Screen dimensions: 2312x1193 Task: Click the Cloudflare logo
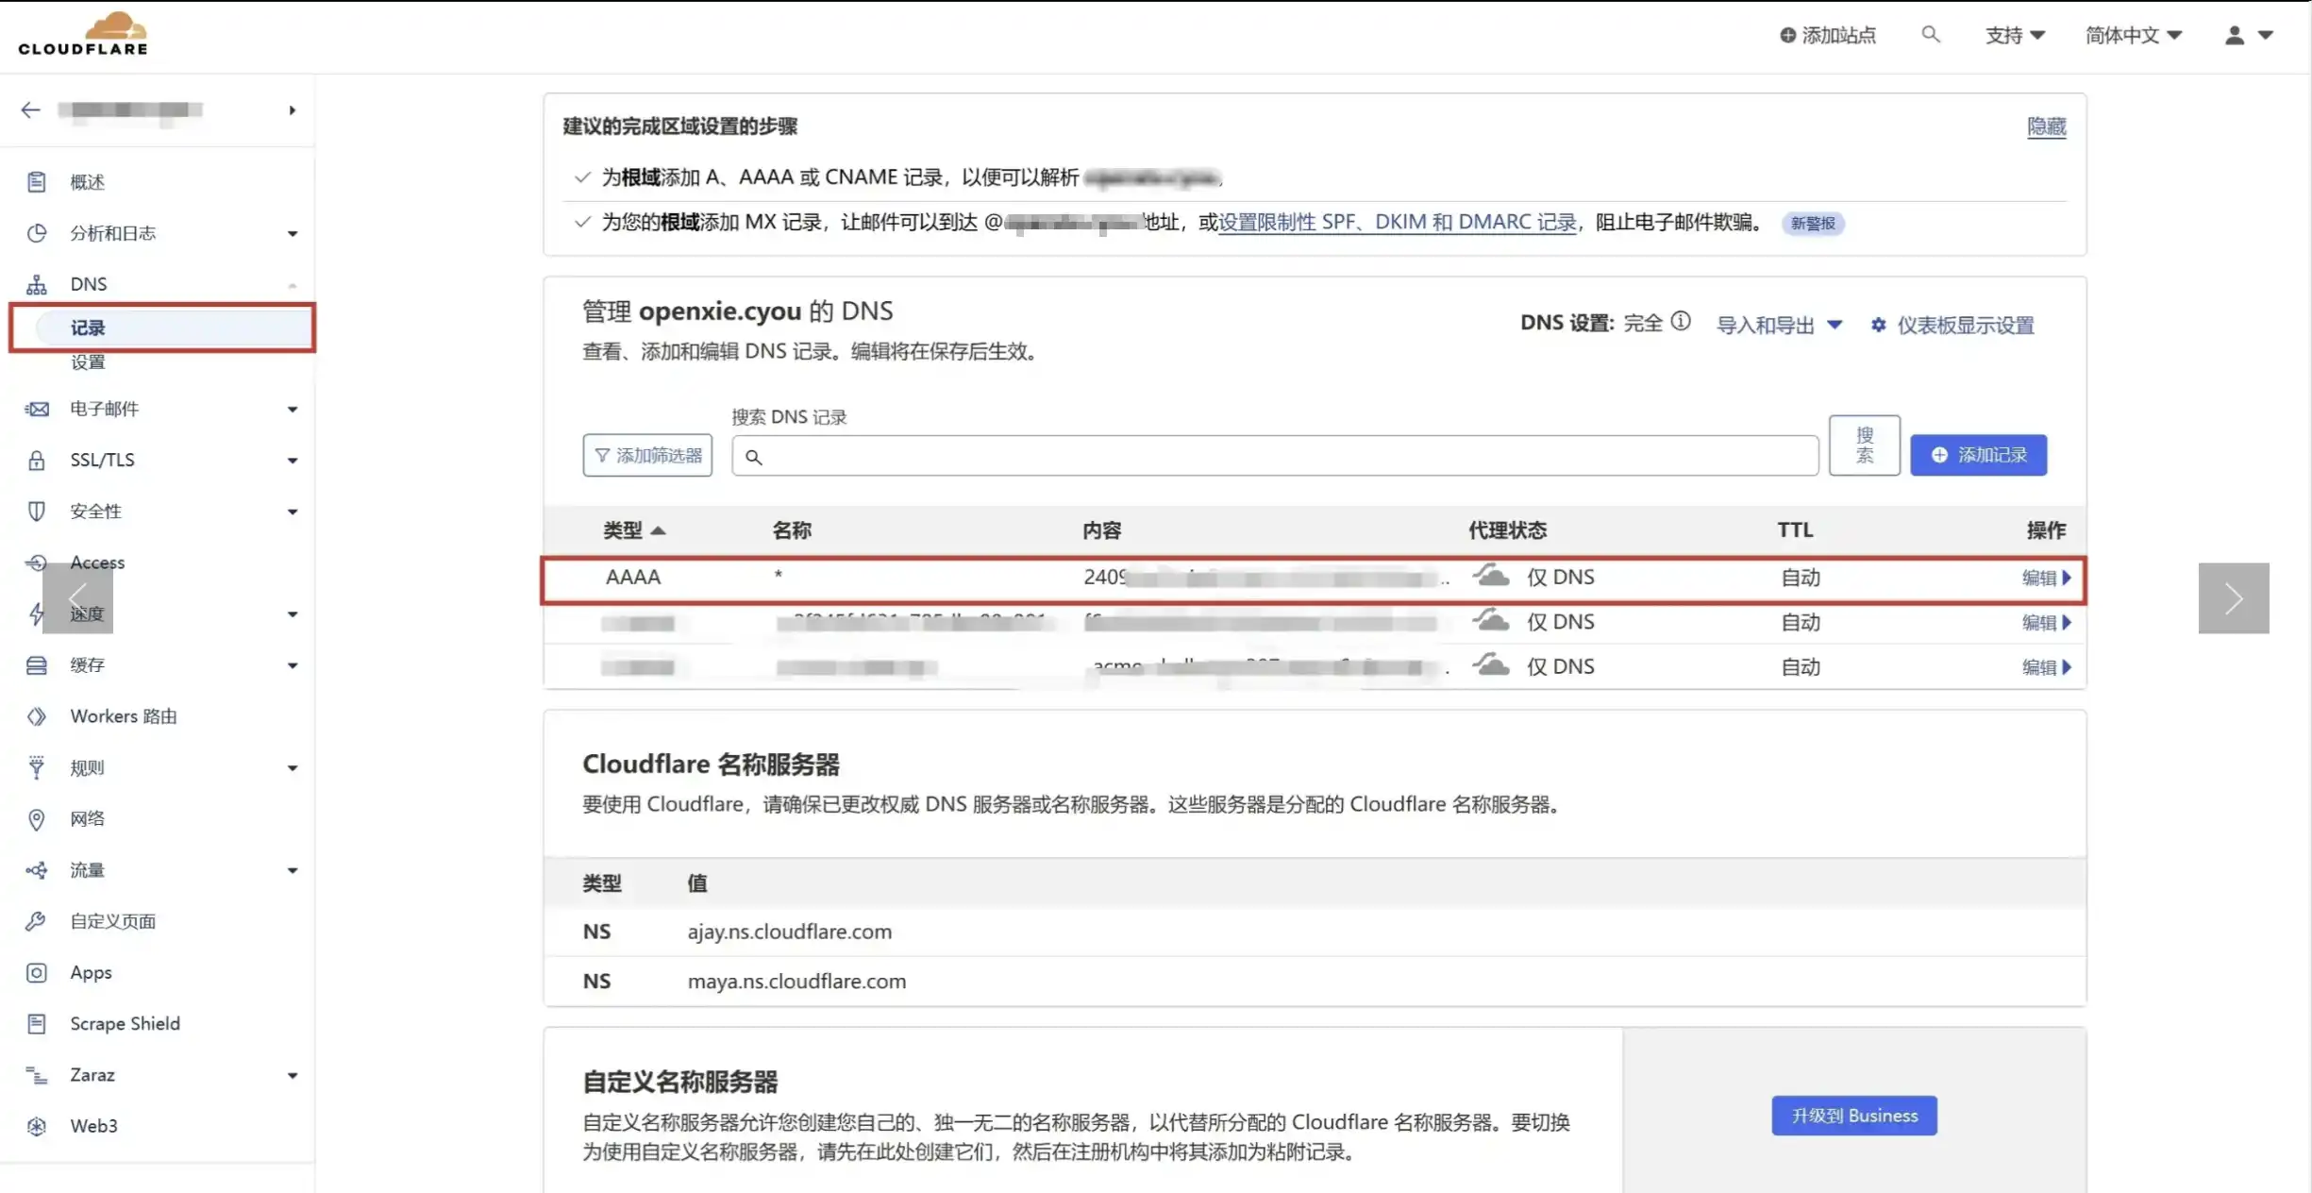click(x=83, y=34)
